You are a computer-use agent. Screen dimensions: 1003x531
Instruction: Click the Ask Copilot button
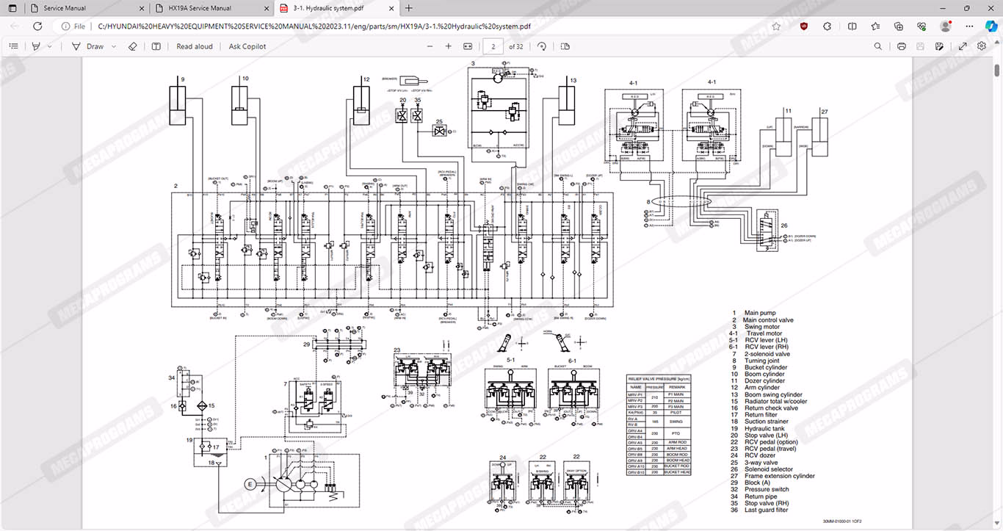pyautogui.click(x=247, y=46)
